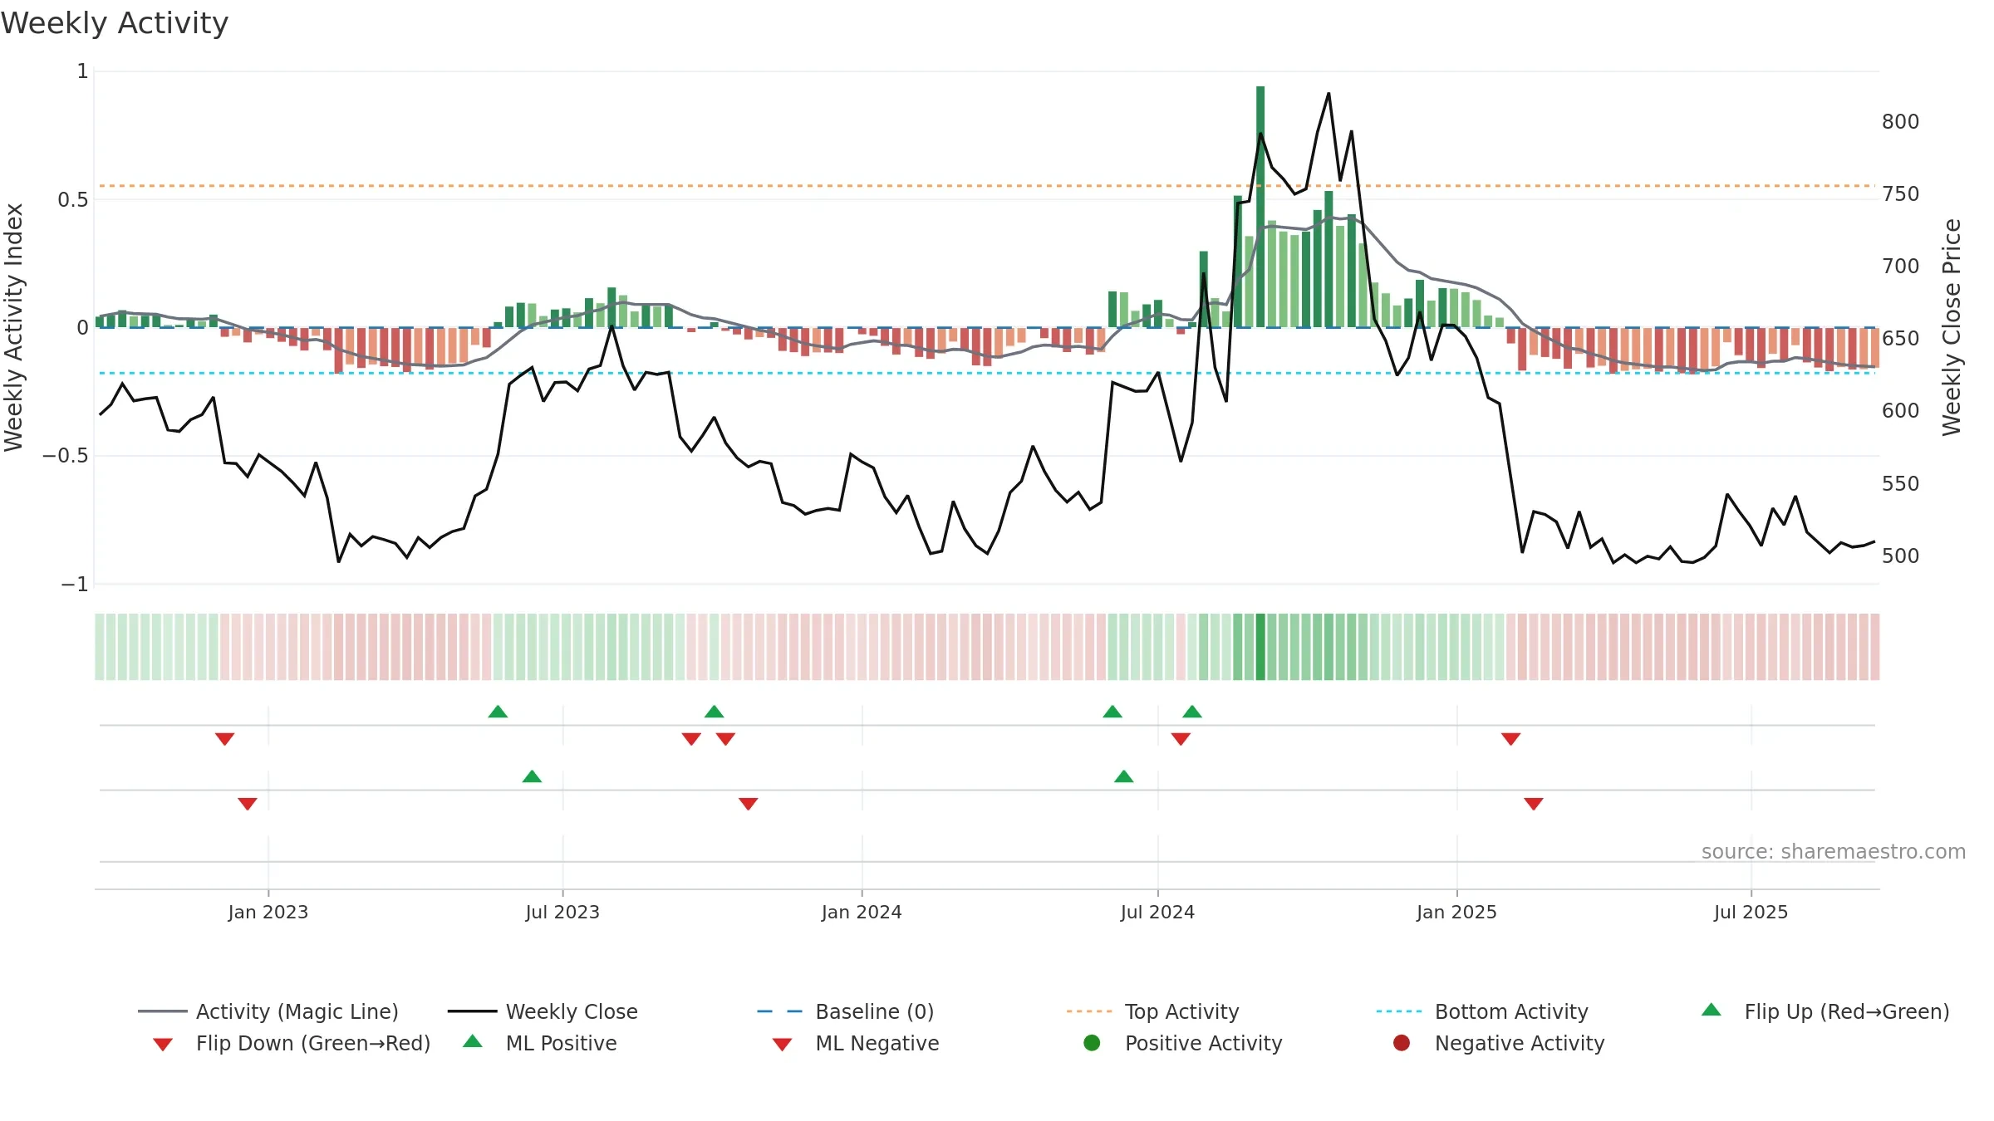1994x1121 pixels.
Task: Click the Weekly Close Price axis title
Action: point(1952,327)
